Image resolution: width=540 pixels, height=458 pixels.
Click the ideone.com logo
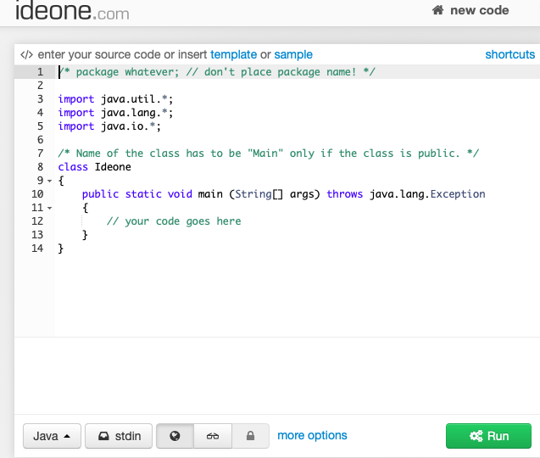[72, 12]
